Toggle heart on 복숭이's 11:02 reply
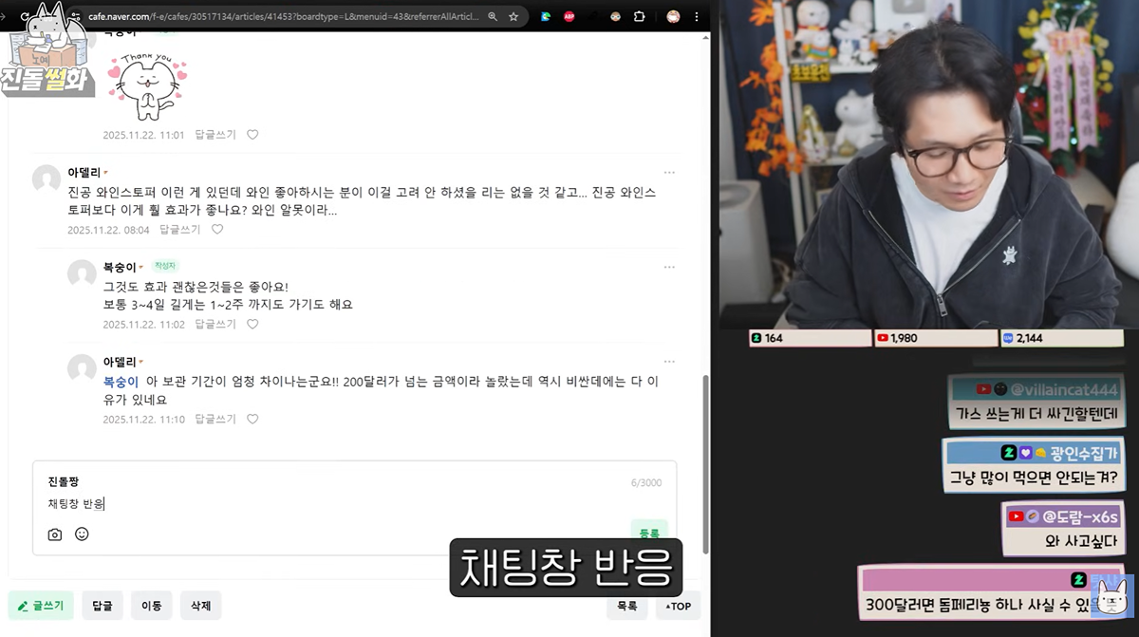The width and height of the screenshot is (1139, 637). click(x=252, y=324)
